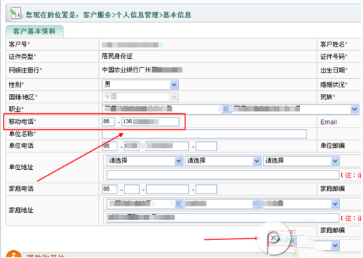
Task: Click the 家庭邮编 label beside 家庭电话
Action: 332,188
